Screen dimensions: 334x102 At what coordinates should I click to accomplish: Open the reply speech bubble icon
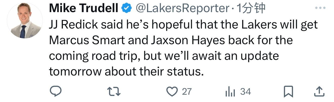click(x=55, y=91)
